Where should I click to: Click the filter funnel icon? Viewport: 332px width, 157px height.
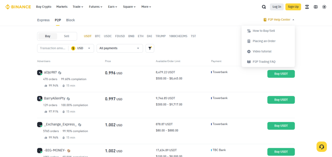tap(150, 48)
